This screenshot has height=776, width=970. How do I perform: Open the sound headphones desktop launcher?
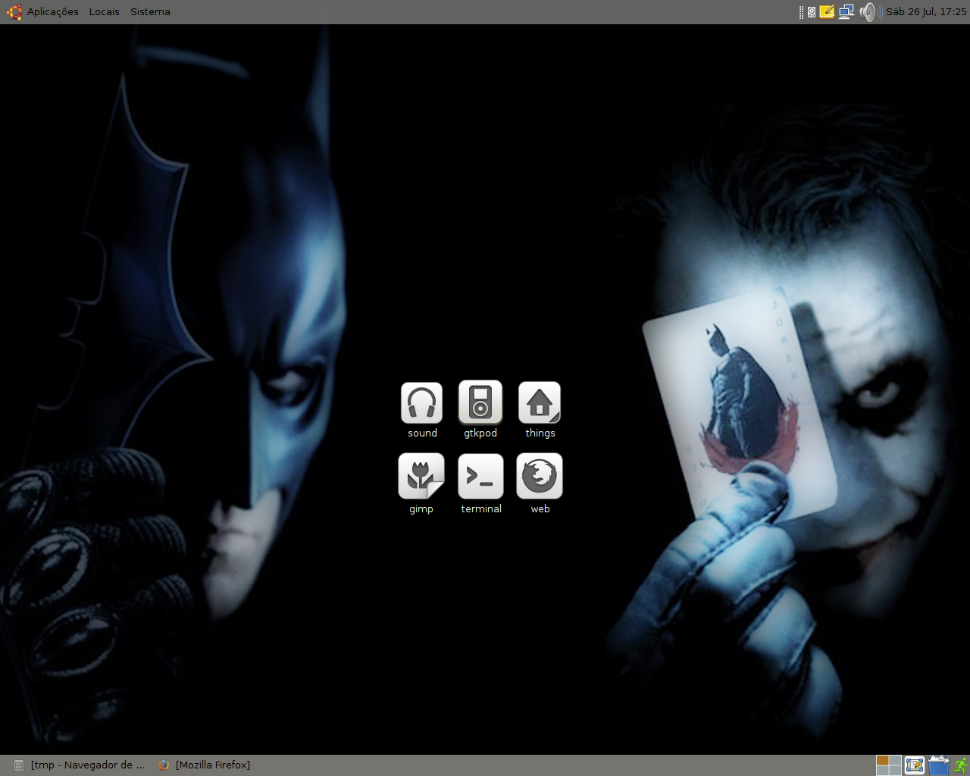(421, 403)
